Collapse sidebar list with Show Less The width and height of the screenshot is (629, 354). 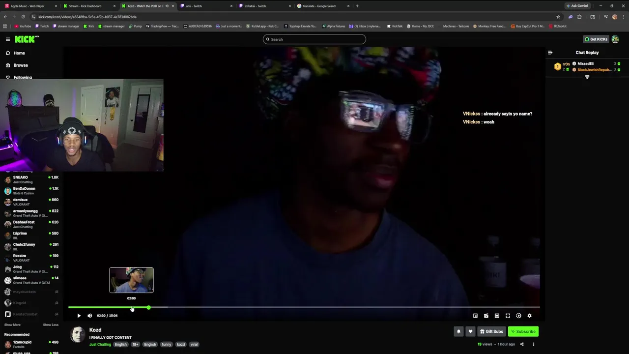51,325
